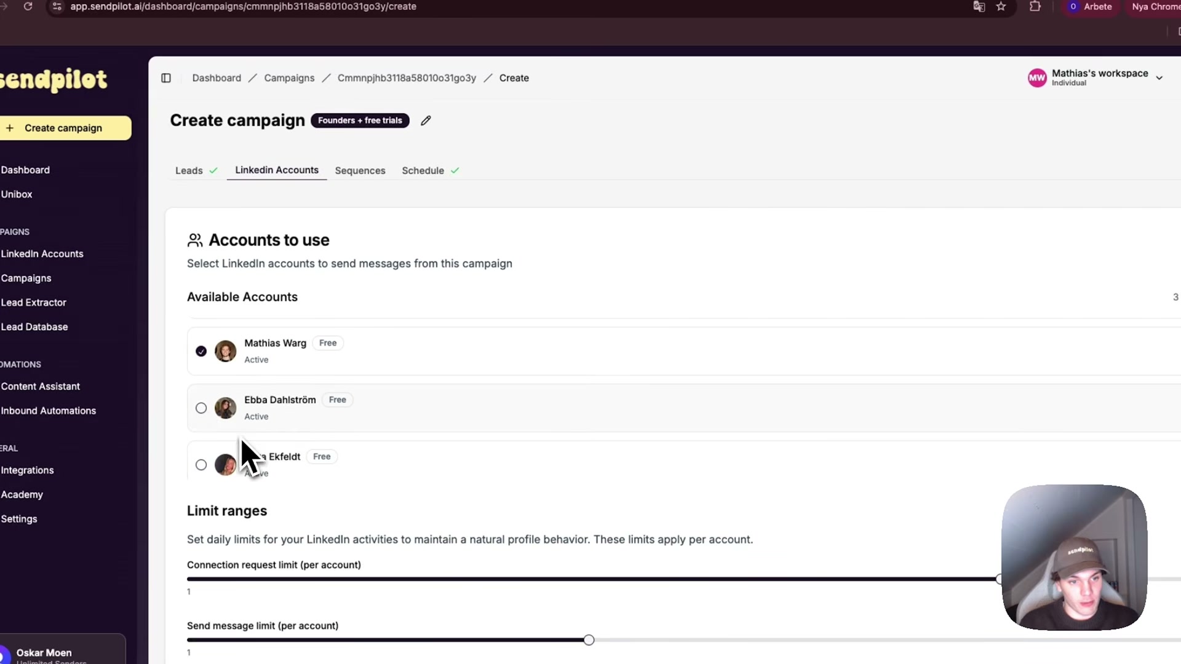Select the Ebba Dahlström account
The height and width of the screenshot is (664, 1181).
[x=201, y=408]
